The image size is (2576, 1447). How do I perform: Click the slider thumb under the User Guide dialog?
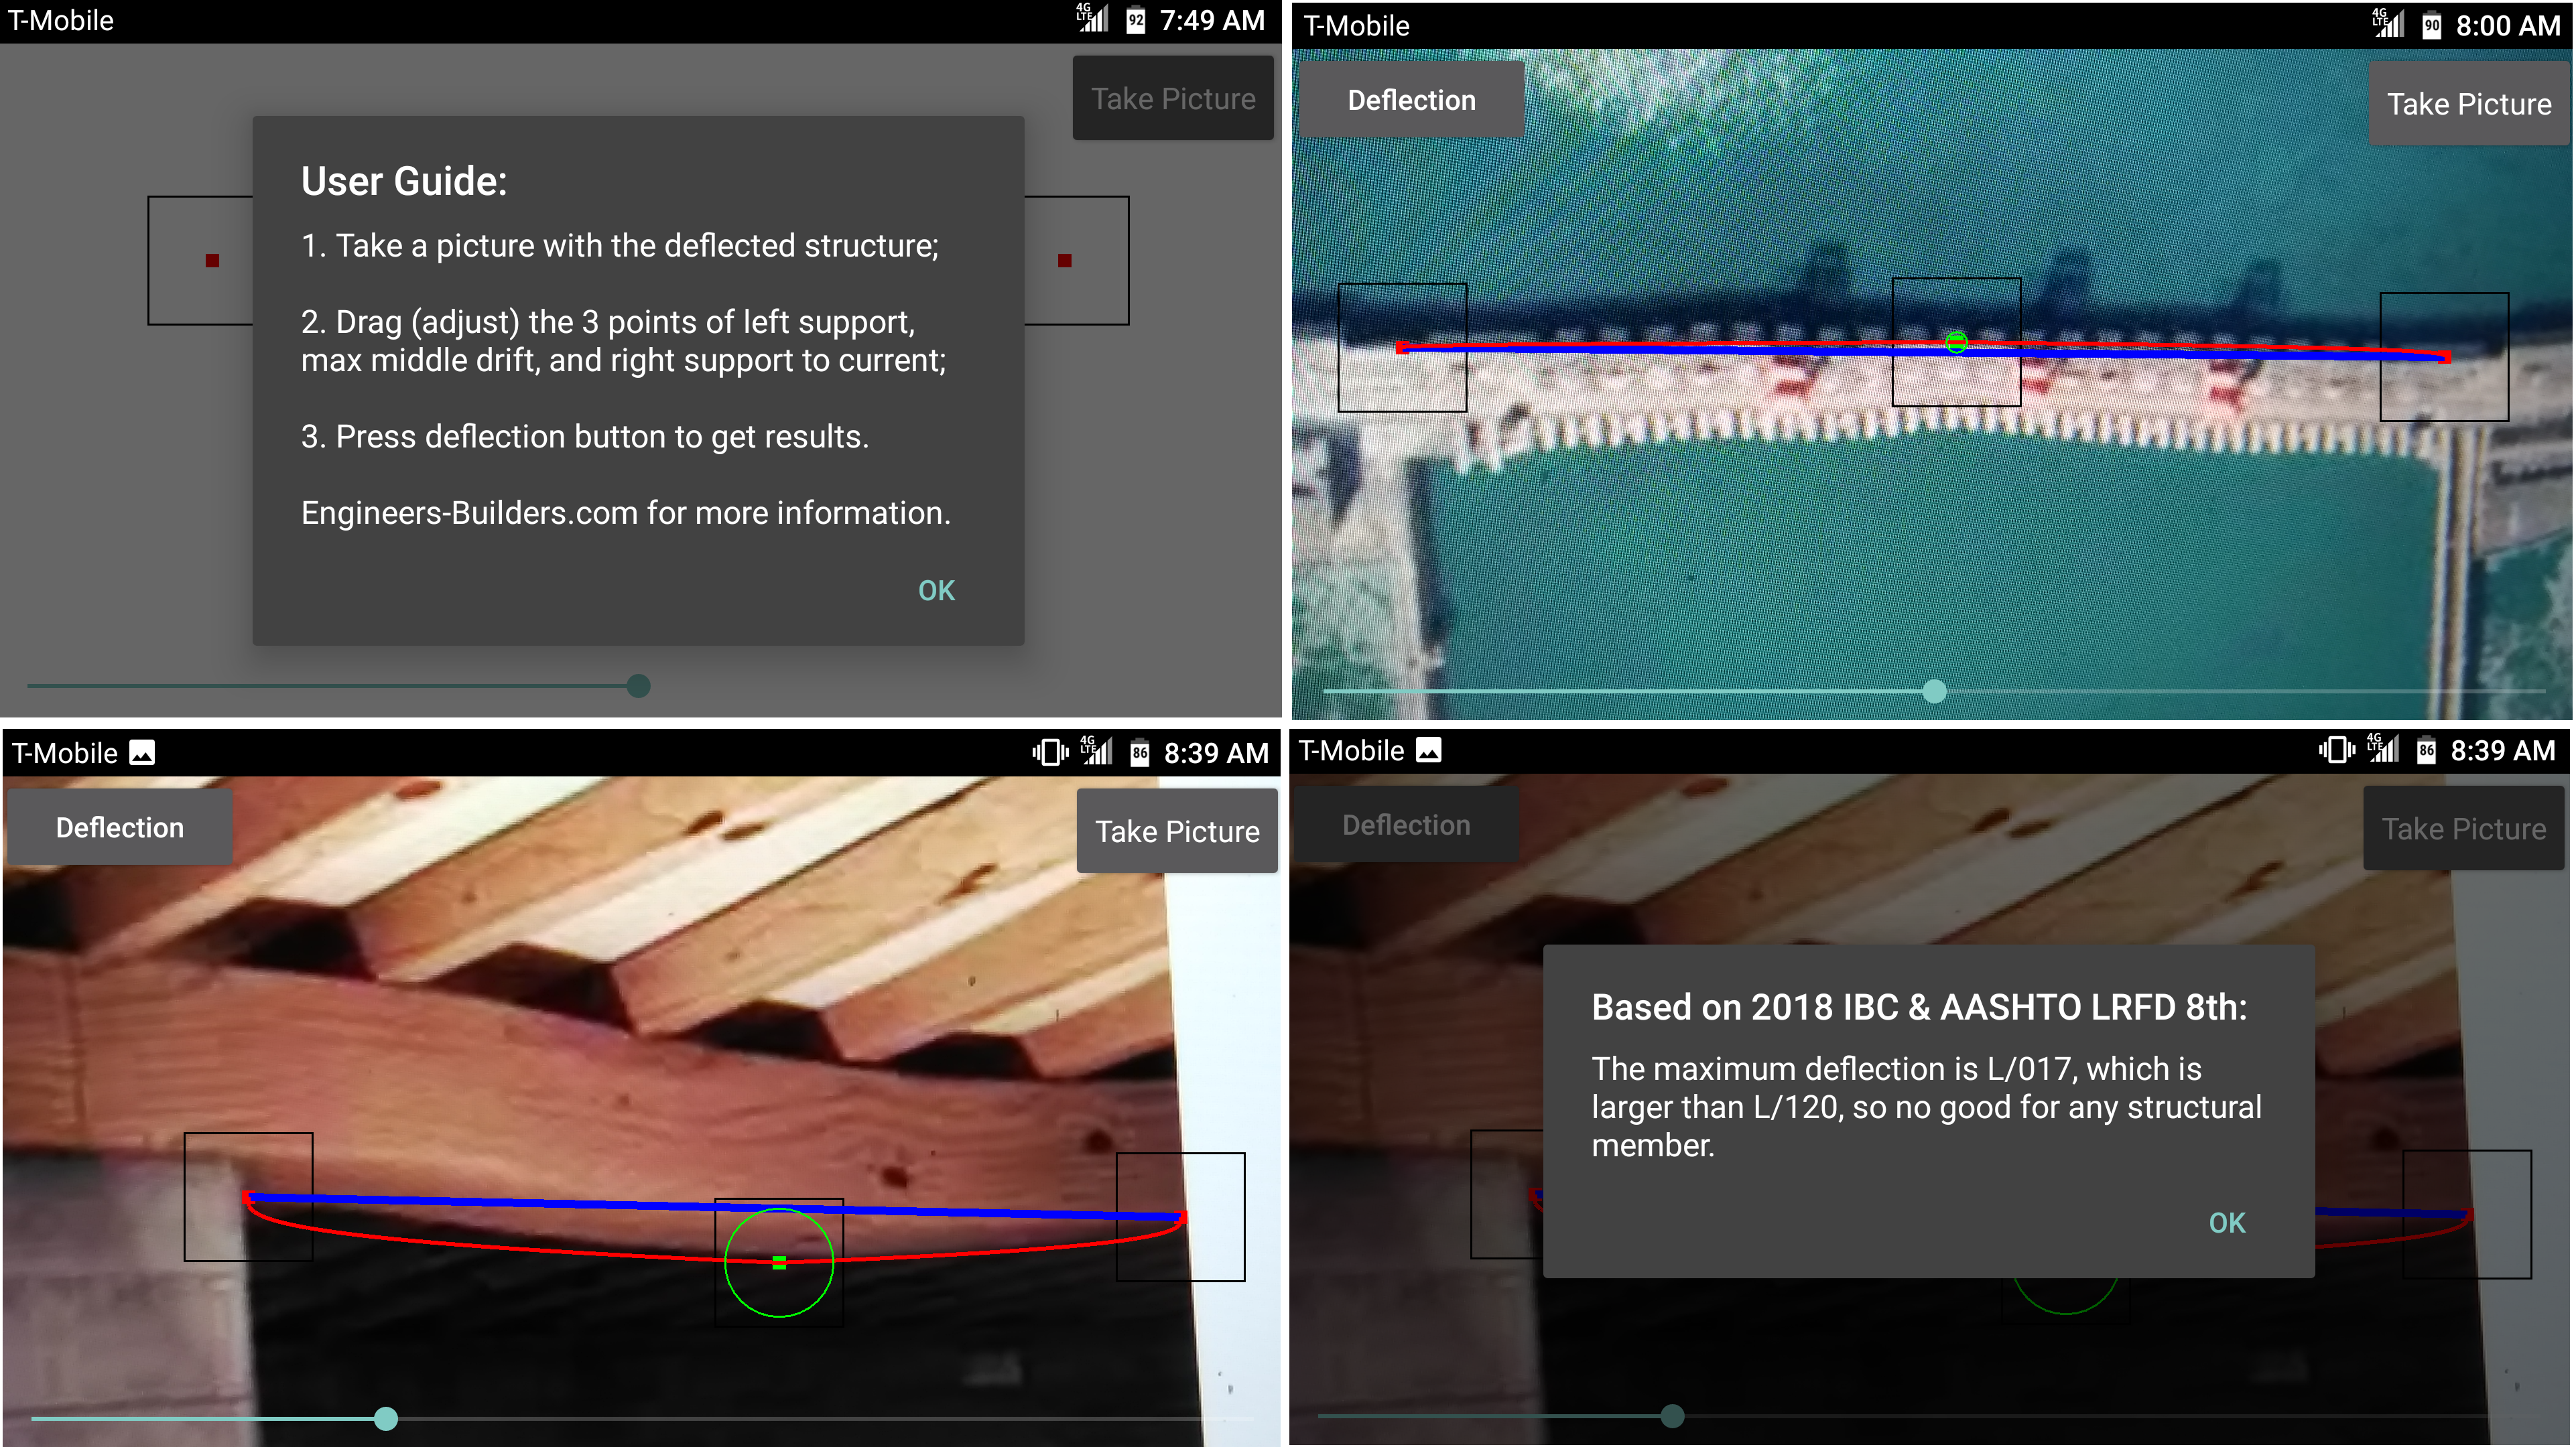(x=638, y=686)
